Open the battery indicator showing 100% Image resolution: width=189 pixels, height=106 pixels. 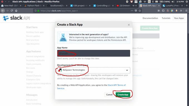click(165, 2)
